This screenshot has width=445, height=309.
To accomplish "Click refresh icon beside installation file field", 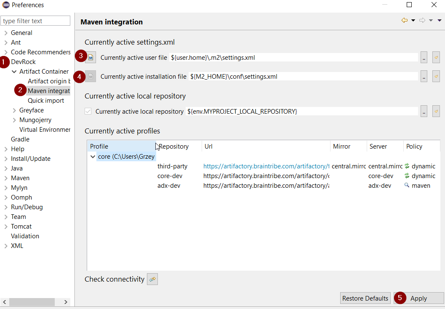I will coord(436,77).
